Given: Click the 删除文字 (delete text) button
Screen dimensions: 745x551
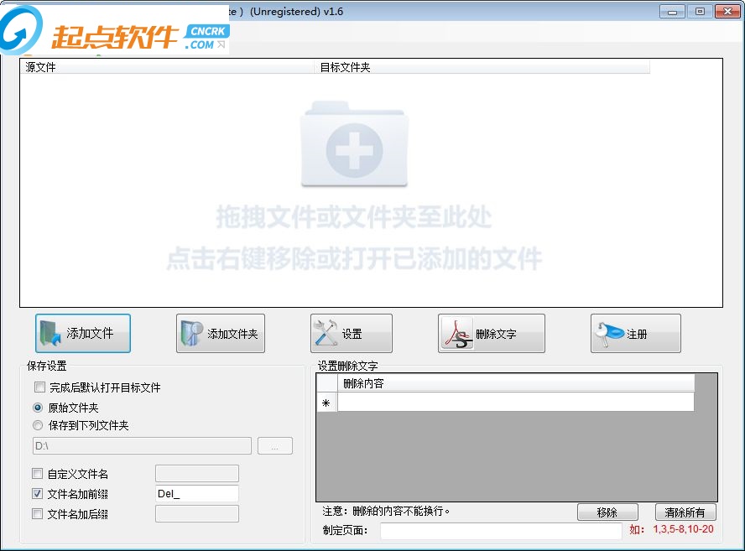Looking at the screenshot, I should 492,334.
